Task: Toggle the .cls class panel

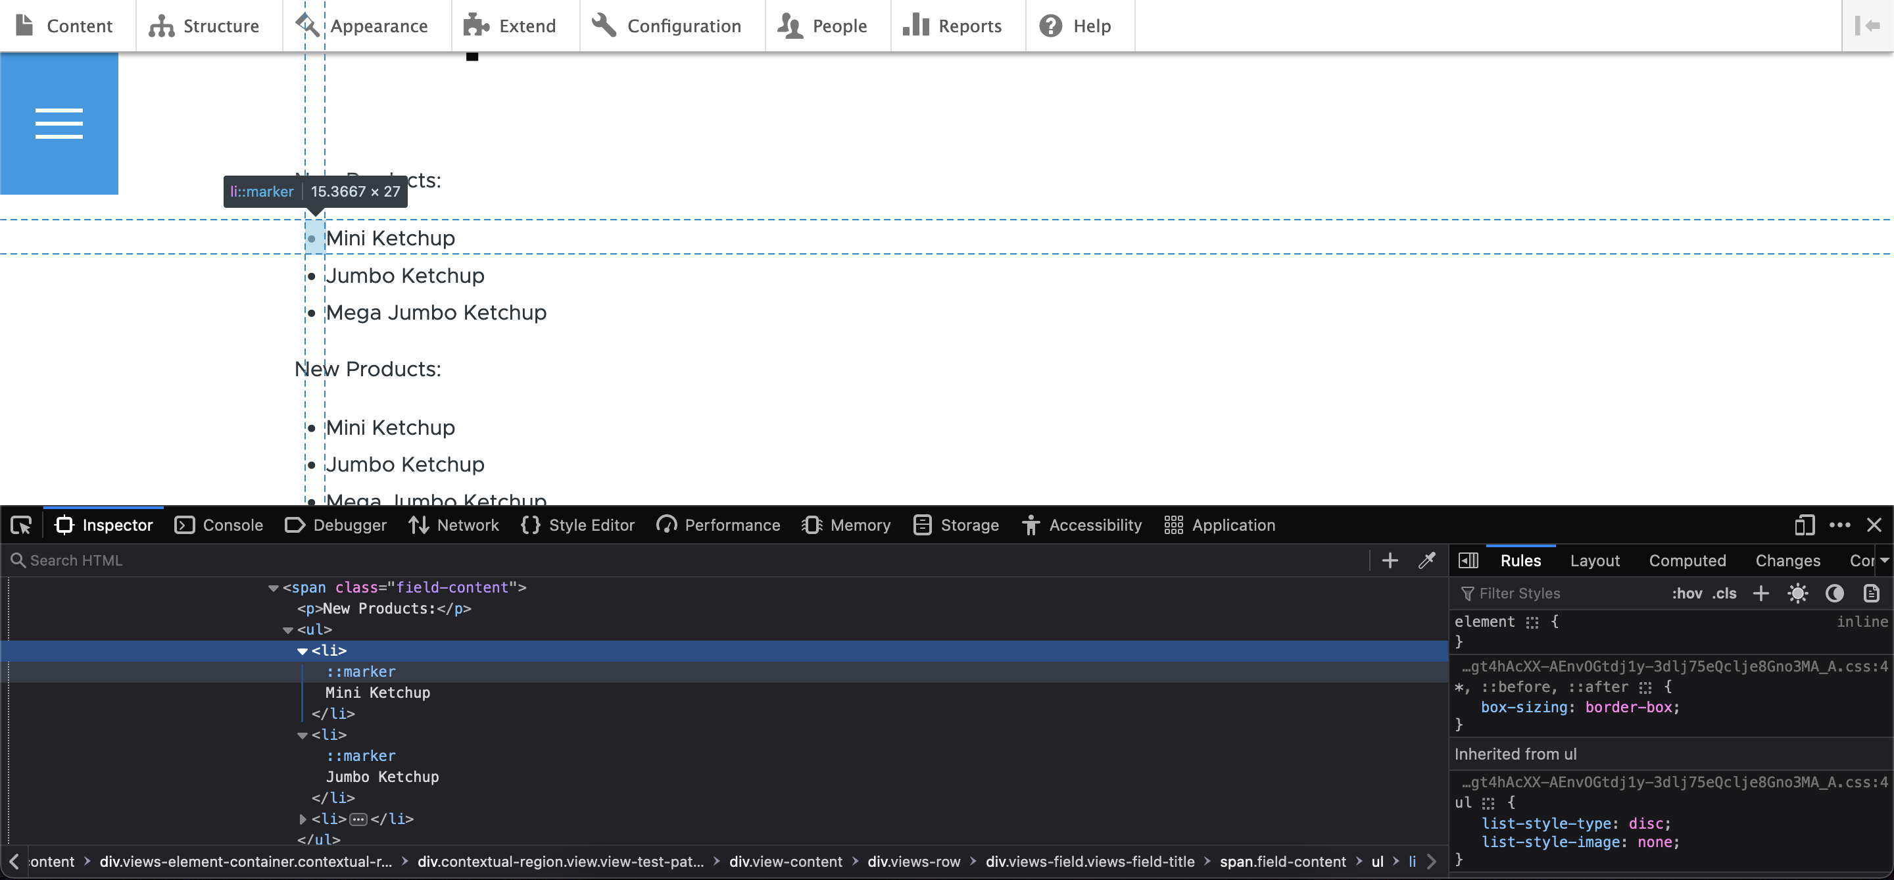Action: [1724, 593]
